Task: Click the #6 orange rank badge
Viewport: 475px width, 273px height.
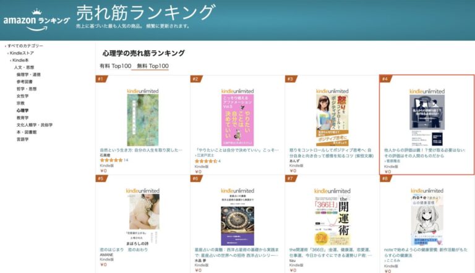Action: (196, 179)
